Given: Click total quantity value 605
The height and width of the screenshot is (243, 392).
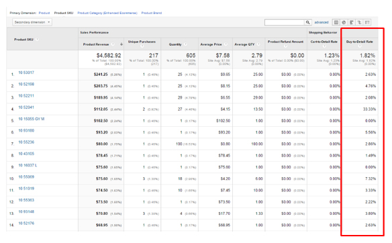Looking at the screenshot, I should tap(191, 55).
